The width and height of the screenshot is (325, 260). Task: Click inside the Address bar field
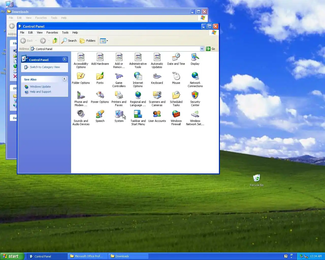point(117,49)
